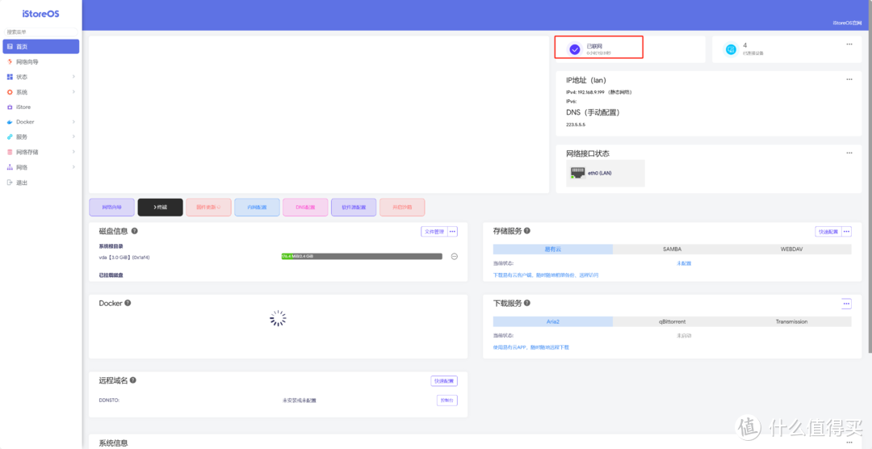Click the help icon beside 远程域名
Screen dimensions: 872x449
tap(133, 380)
